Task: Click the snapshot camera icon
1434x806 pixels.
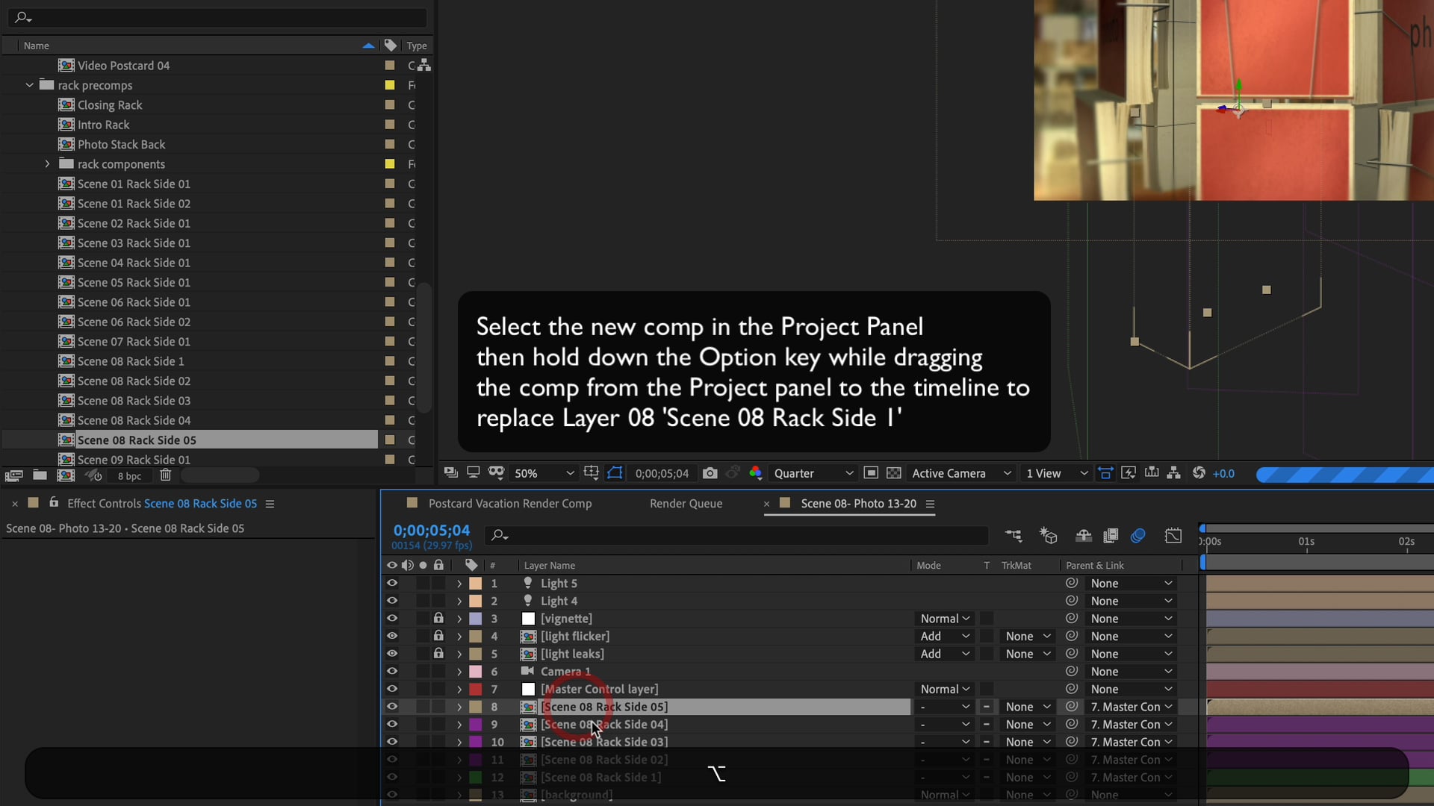Action: [x=710, y=473]
